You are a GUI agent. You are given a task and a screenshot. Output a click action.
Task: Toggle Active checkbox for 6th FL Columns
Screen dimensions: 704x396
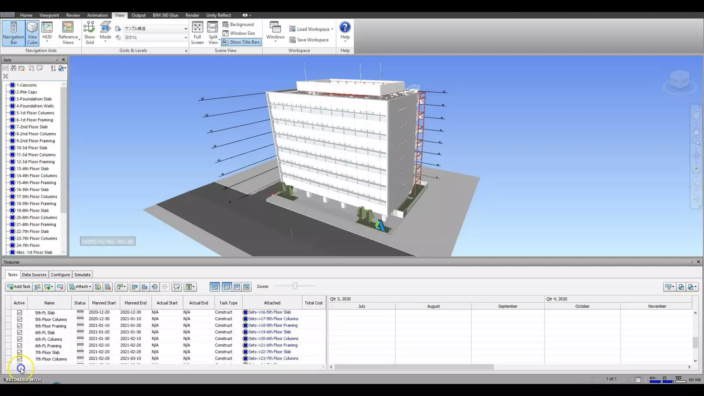[20, 339]
